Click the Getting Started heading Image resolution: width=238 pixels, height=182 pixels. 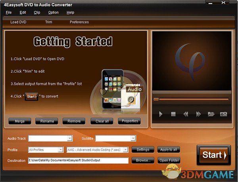[73, 41]
